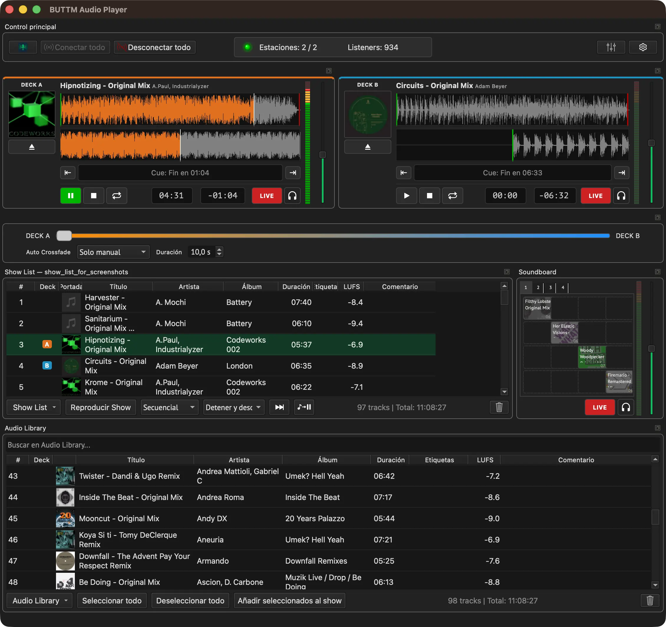Stop Deck A playback
This screenshot has width=666, height=627.
93,196
